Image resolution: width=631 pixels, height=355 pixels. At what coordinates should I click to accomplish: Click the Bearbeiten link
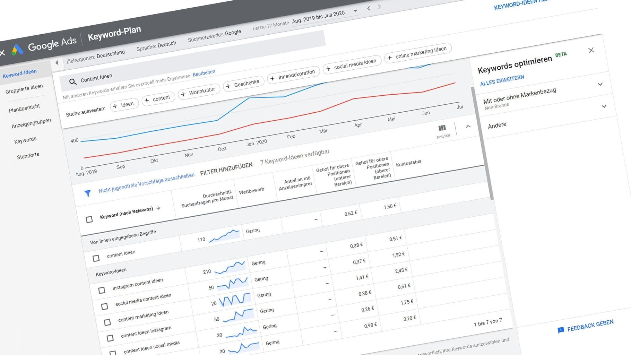204,73
